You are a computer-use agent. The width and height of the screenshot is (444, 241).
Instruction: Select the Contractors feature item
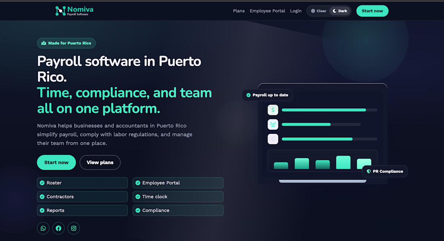click(x=82, y=197)
